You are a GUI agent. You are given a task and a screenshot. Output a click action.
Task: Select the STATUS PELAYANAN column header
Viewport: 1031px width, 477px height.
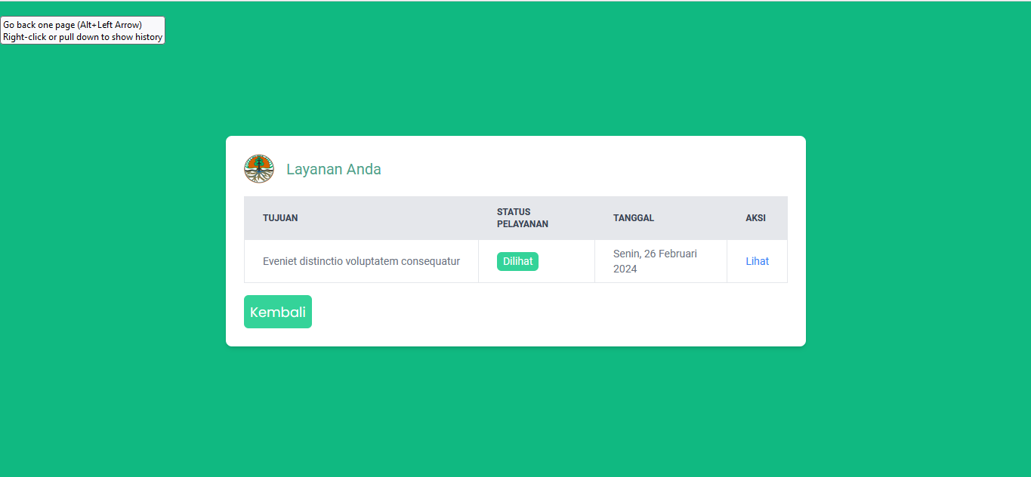pyautogui.click(x=522, y=218)
